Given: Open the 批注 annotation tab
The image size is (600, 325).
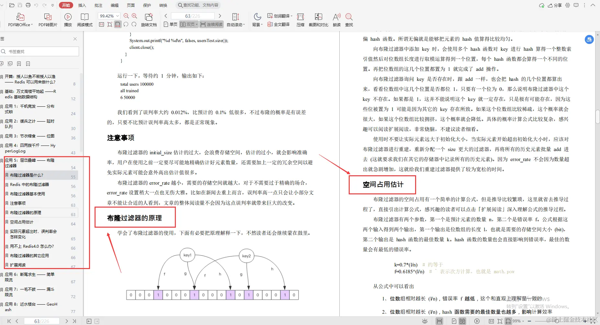Looking at the screenshot, I should (x=99, y=5).
